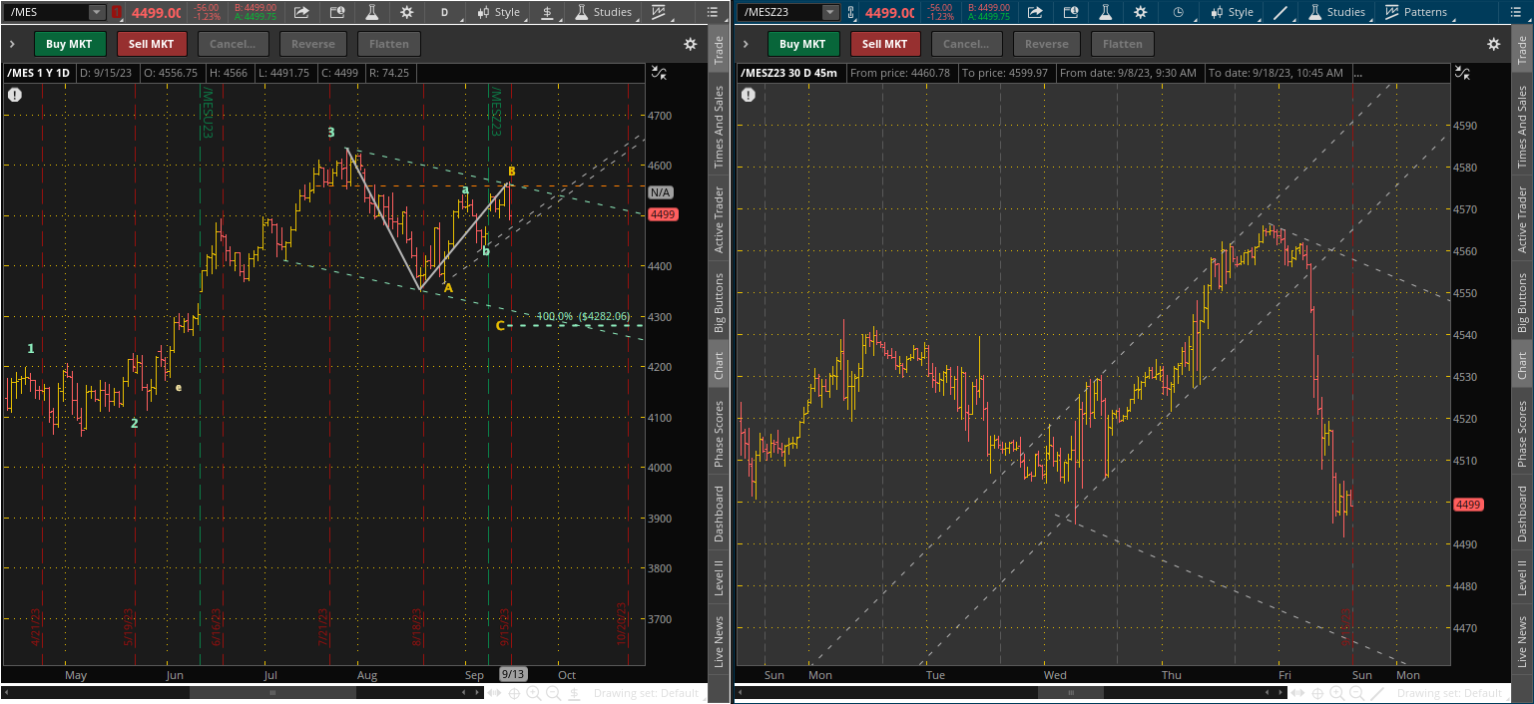
Task: Open Dashboard tab in /MES sidebar
Action: 717,514
